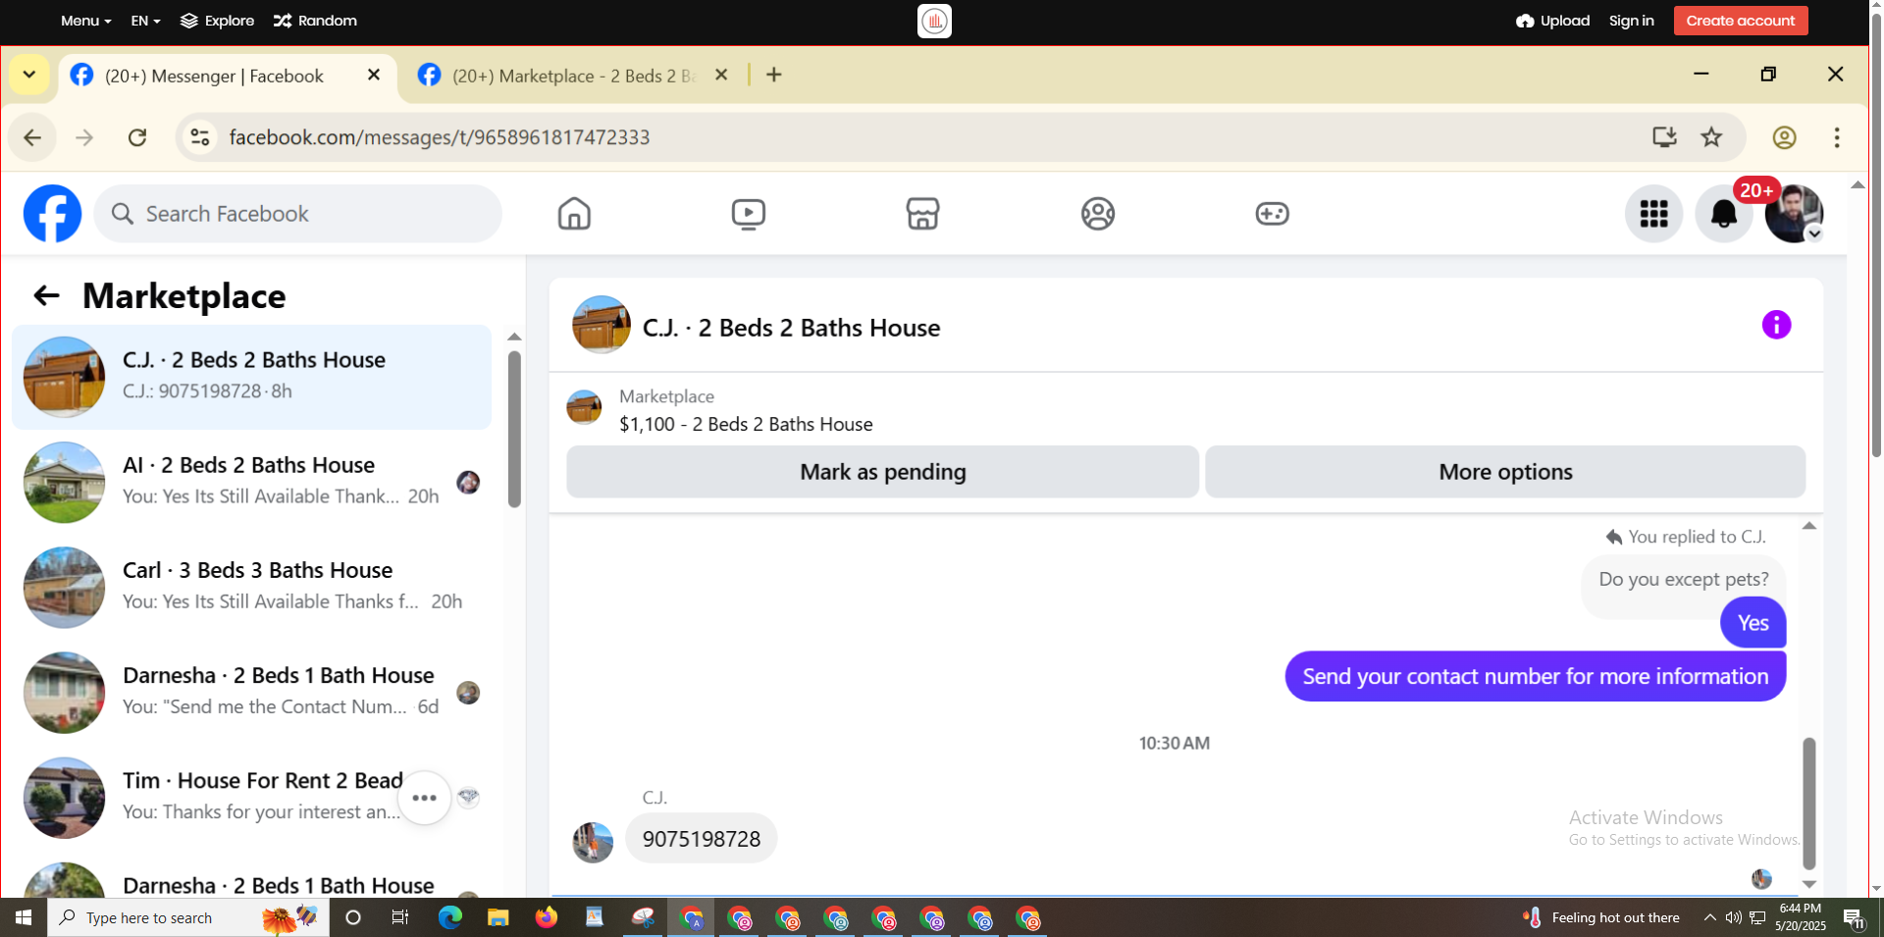Click C.J.'s avatar beside the phone number
The width and height of the screenshot is (1884, 937).
click(x=593, y=842)
